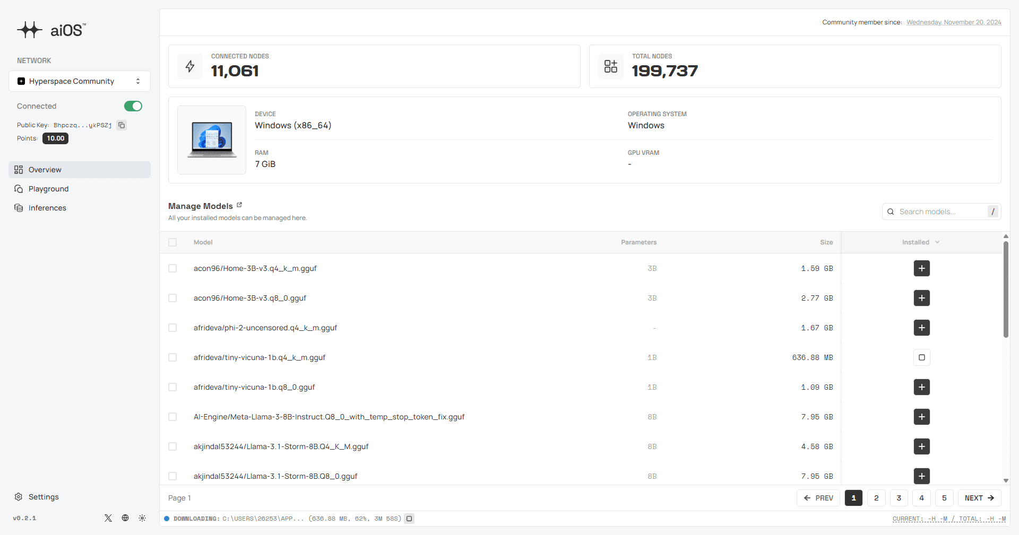The width and height of the screenshot is (1019, 535).
Task: Open the Hyperspace Community network dropdown
Action: [x=80, y=81]
